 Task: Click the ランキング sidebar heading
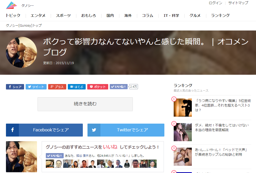183,85
